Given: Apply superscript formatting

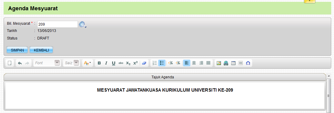Looking at the screenshot, I should (135, 63).
